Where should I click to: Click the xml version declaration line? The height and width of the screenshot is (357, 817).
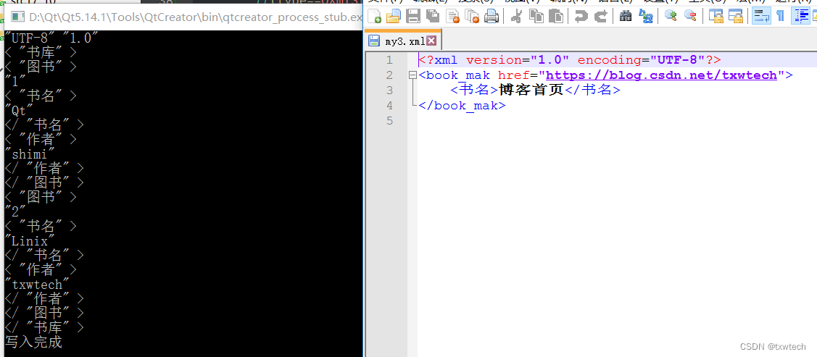pos(570,60)
